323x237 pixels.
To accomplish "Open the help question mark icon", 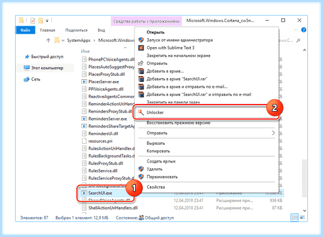I will (x=304, y=30).
